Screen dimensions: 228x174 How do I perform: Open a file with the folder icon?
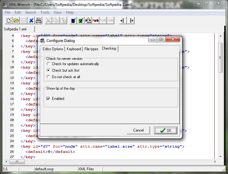(16, 20)
